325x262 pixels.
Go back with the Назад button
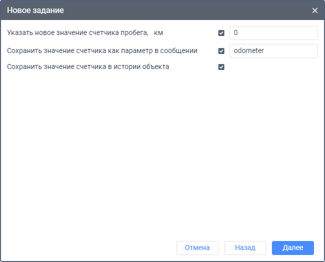pos(245,247)
